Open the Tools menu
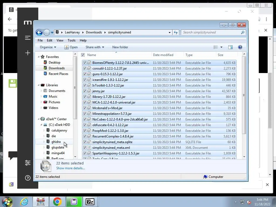276x207 pixels. 71,40
